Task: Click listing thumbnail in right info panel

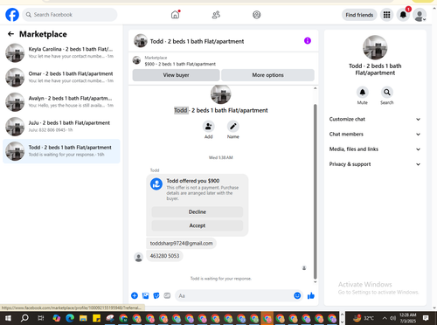Action: pyautogui.click(x=375, y=47)
